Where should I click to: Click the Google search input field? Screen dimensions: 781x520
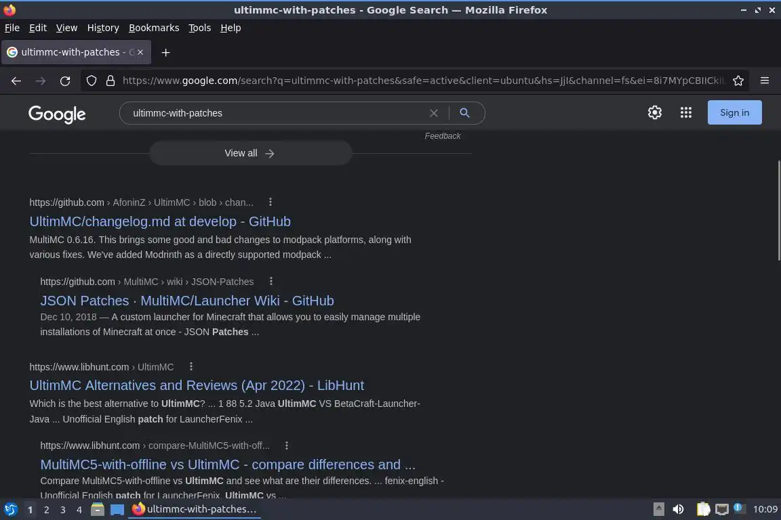coord(277,113)
